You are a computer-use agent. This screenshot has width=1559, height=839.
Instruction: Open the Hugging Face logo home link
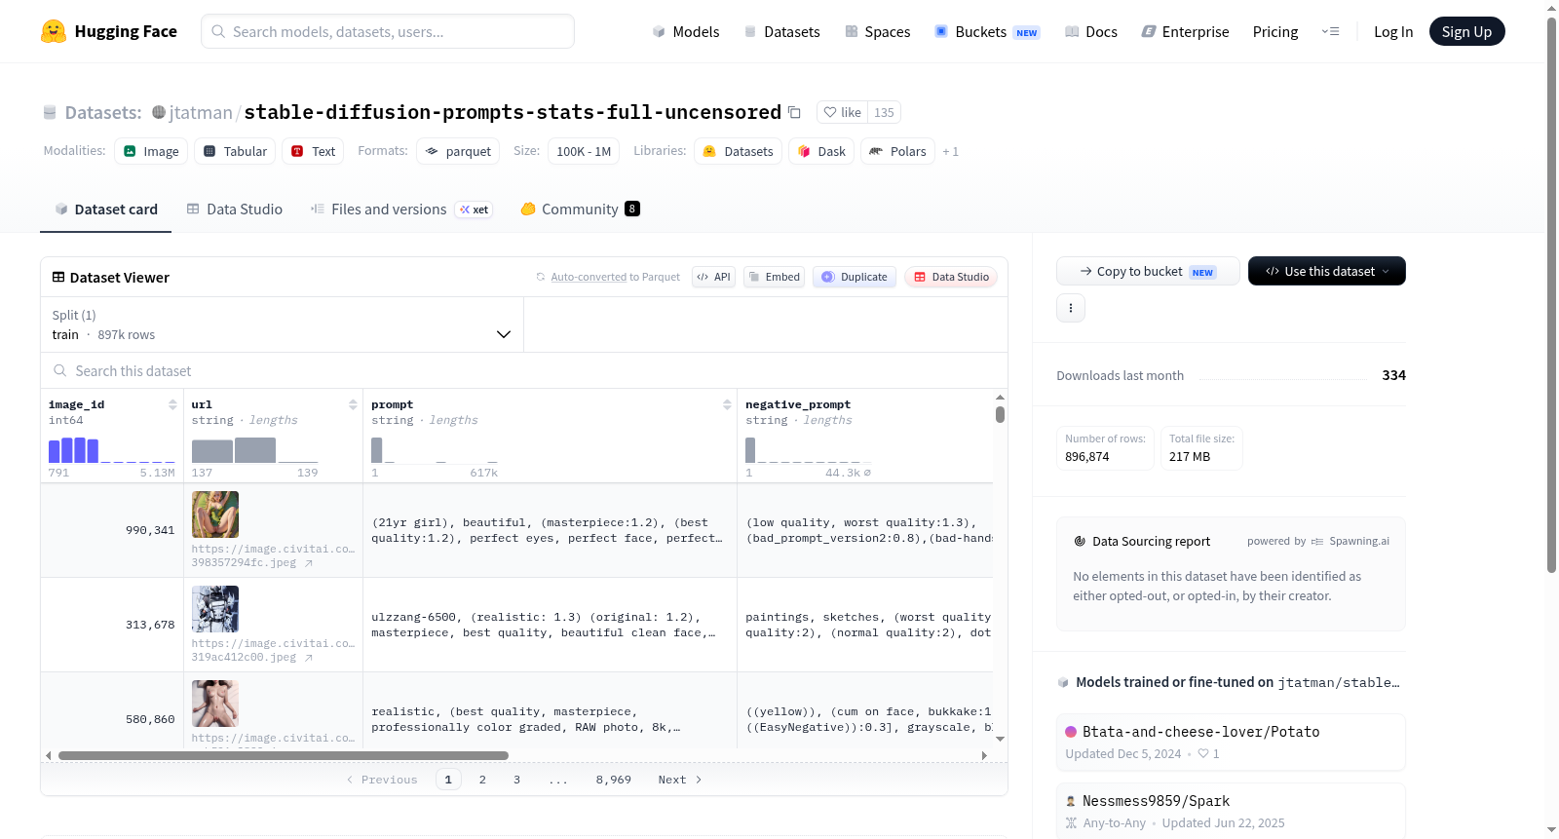109,31
